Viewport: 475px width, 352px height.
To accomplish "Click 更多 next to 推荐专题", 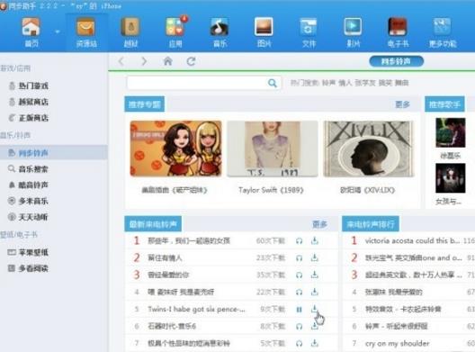I will tap(403, 104).
